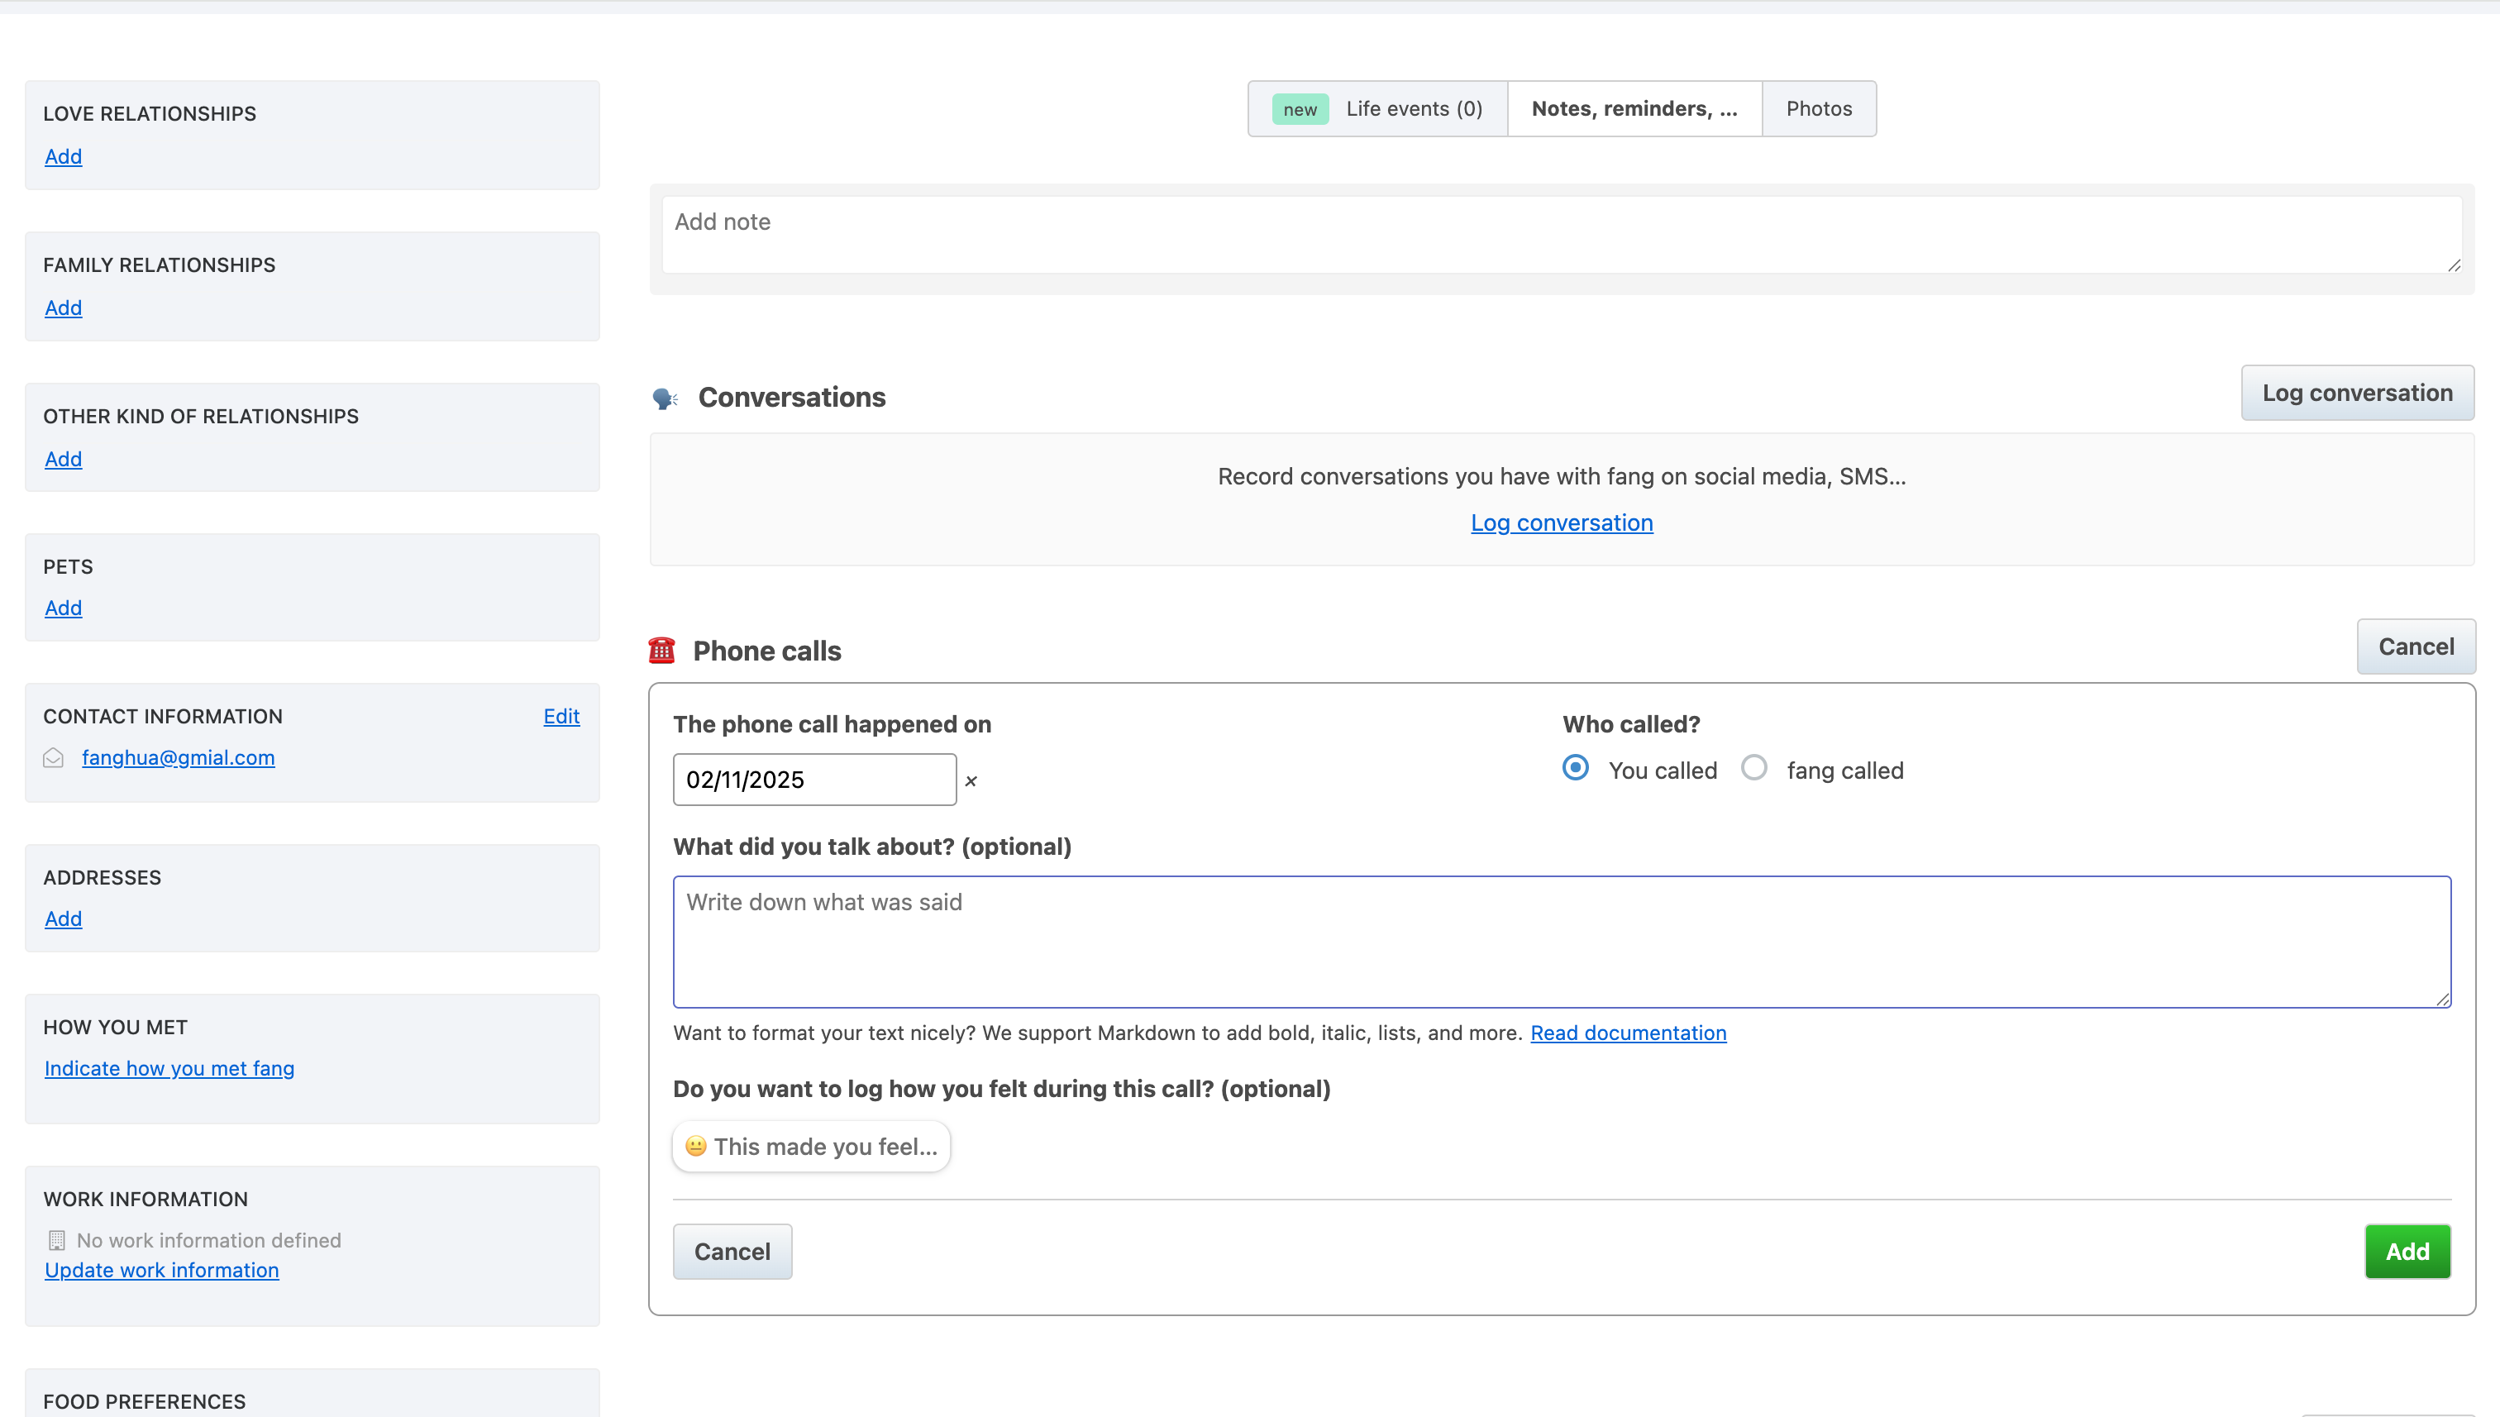
Task: Select the You called radio button
Action: pos(1576,768)
